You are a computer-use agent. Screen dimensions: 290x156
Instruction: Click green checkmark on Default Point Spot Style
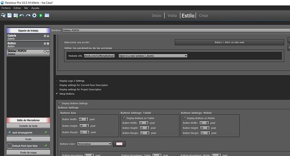click(x=46, y=146)
